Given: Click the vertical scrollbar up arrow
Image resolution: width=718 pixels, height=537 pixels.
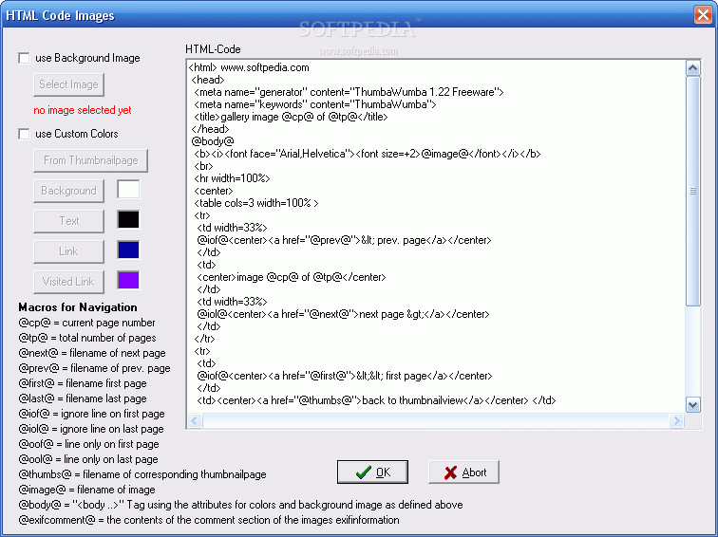Looking at the screenshot, I should click(692, 68).
